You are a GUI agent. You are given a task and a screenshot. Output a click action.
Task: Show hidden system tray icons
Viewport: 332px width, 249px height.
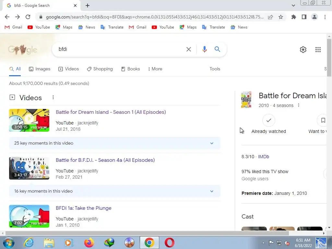tap(263, 243)
